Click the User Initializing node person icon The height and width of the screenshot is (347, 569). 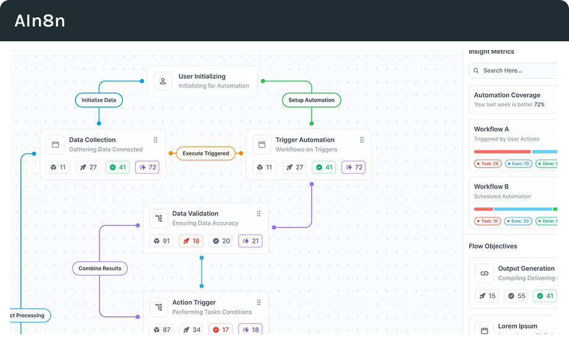coord(163,81)
